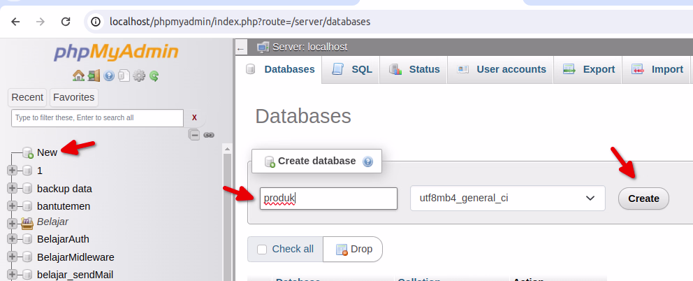Reload the navigation panel green arrow
This screenshot has width=693, height=281.
[x=154, y=76]
